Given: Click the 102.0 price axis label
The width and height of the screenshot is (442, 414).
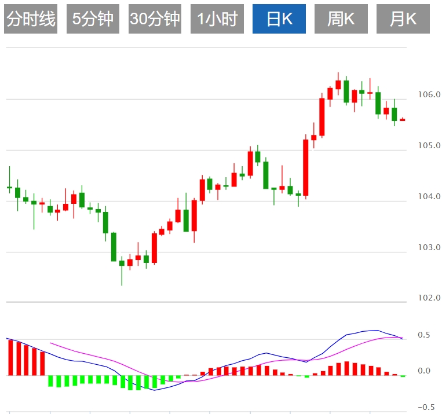Looking at the screenshot, I should pos(429,298).
